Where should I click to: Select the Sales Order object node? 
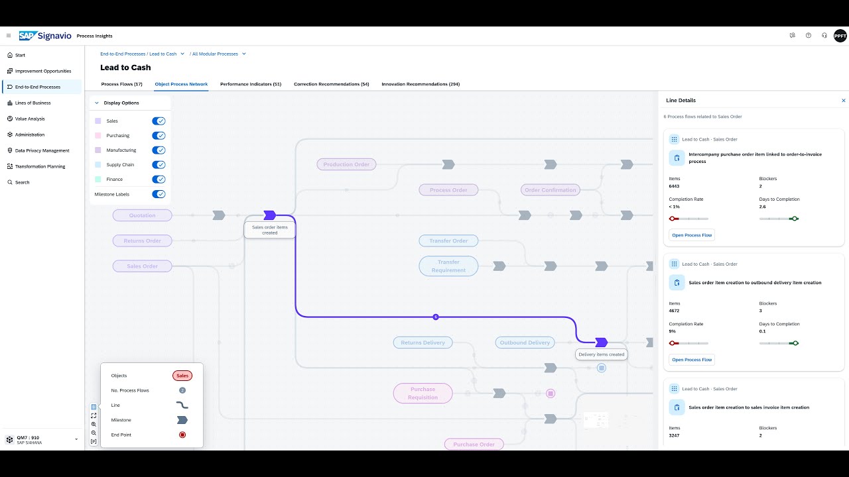pos(142,266)
